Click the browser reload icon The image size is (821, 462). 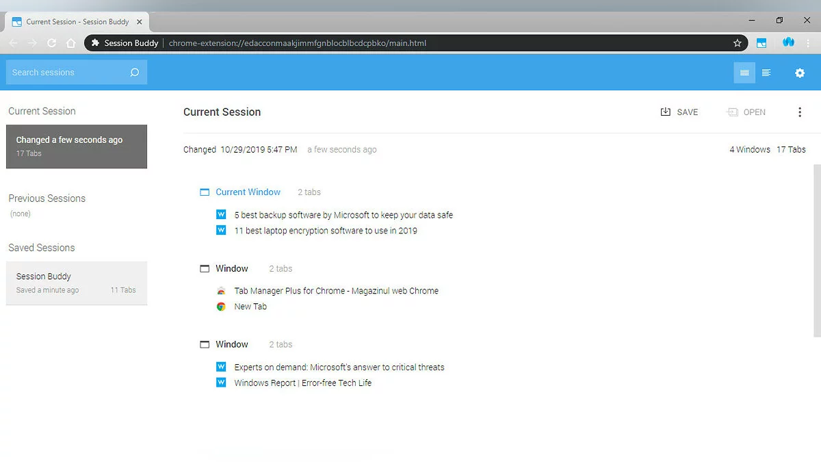[51, 43]
